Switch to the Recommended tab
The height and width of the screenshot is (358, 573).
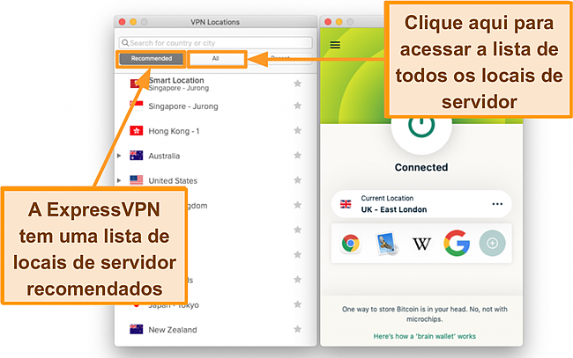(x=152, y=59)
